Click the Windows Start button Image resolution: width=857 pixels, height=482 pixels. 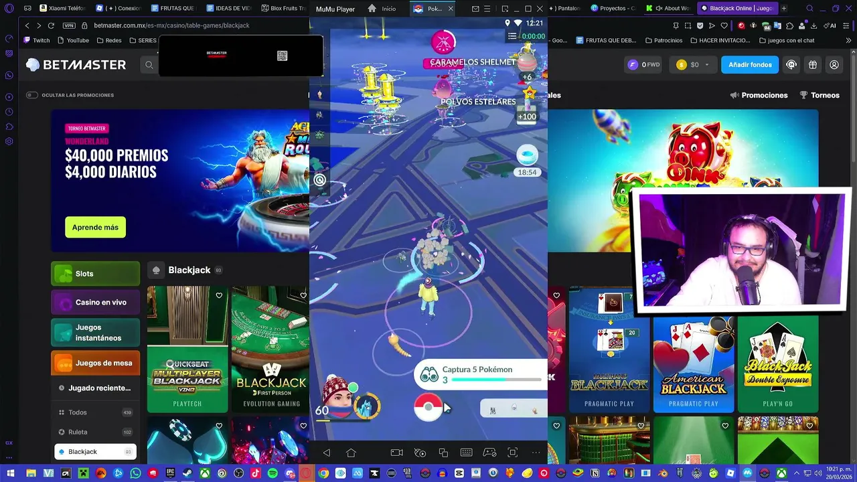(x=10, y=473)
